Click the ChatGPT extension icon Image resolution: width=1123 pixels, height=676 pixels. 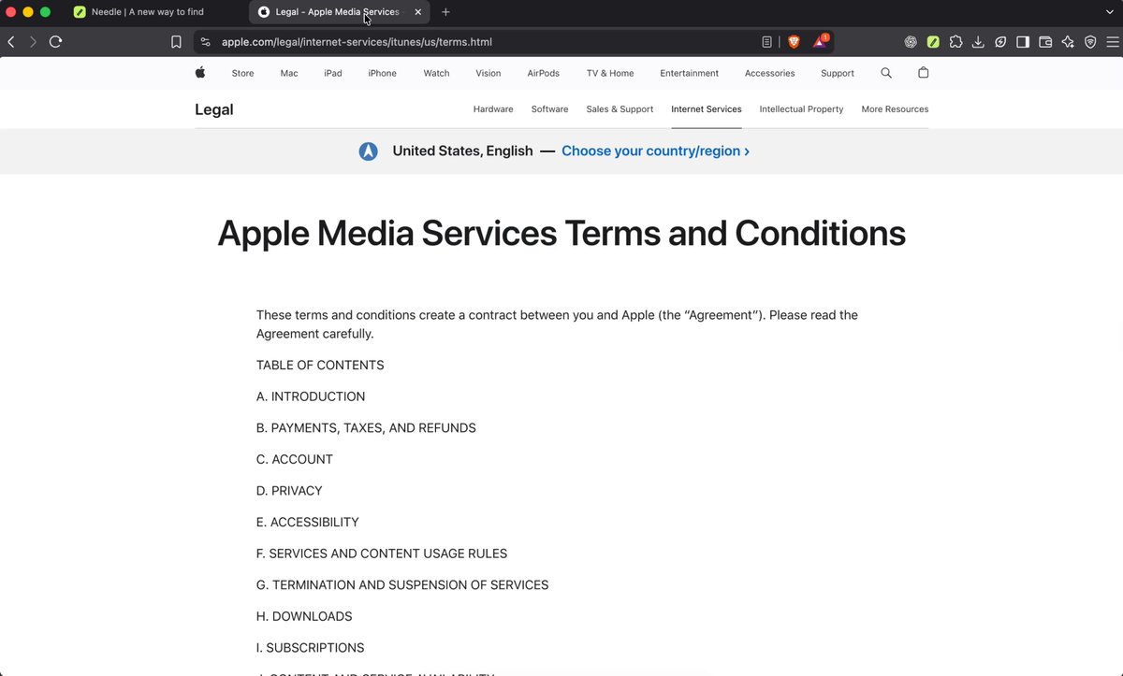(x=911, y=42)
